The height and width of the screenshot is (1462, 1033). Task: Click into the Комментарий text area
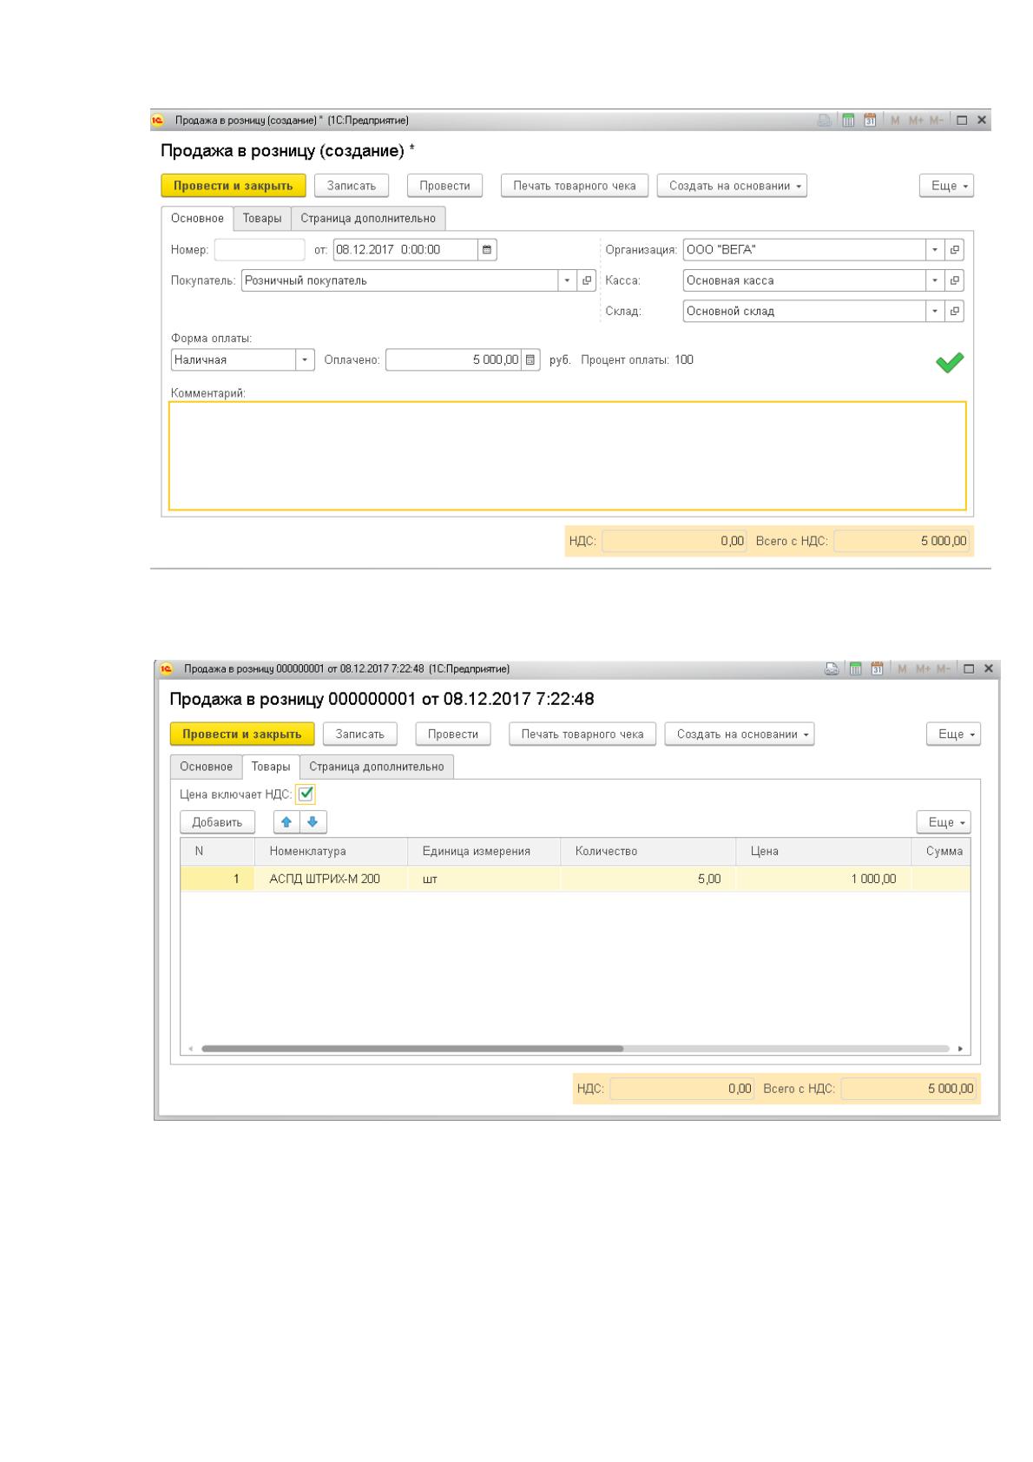(x=567, y=456)
